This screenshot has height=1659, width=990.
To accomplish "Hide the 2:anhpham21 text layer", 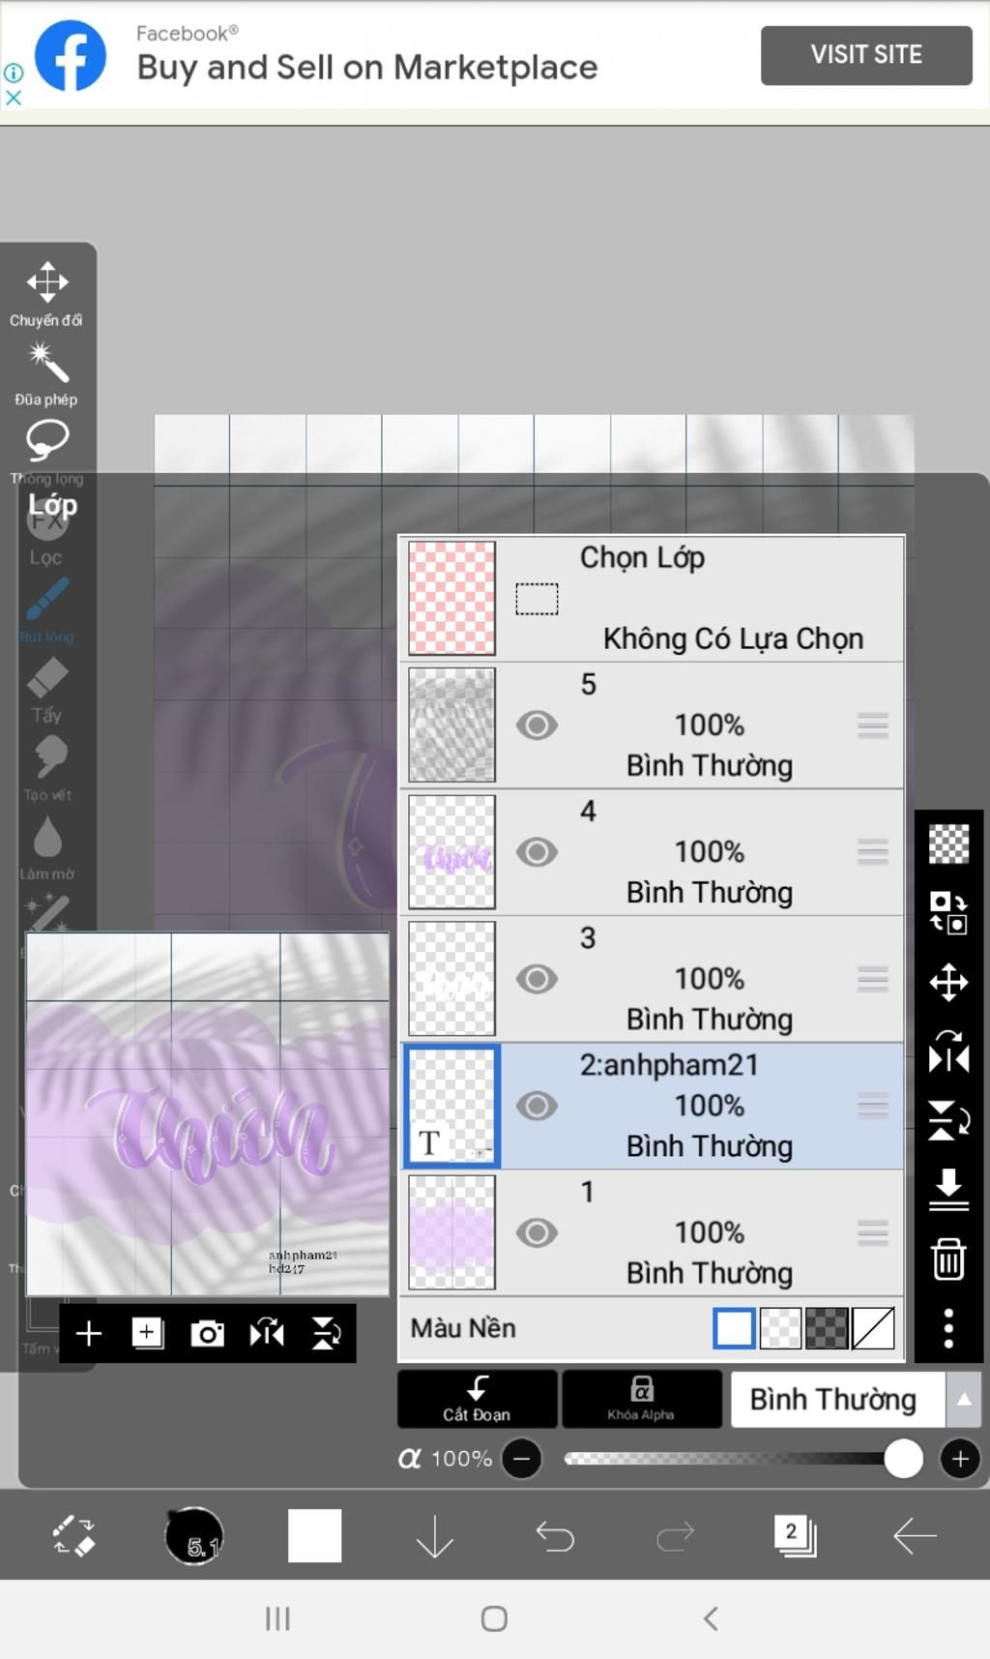I will (x=537, y=1106).
